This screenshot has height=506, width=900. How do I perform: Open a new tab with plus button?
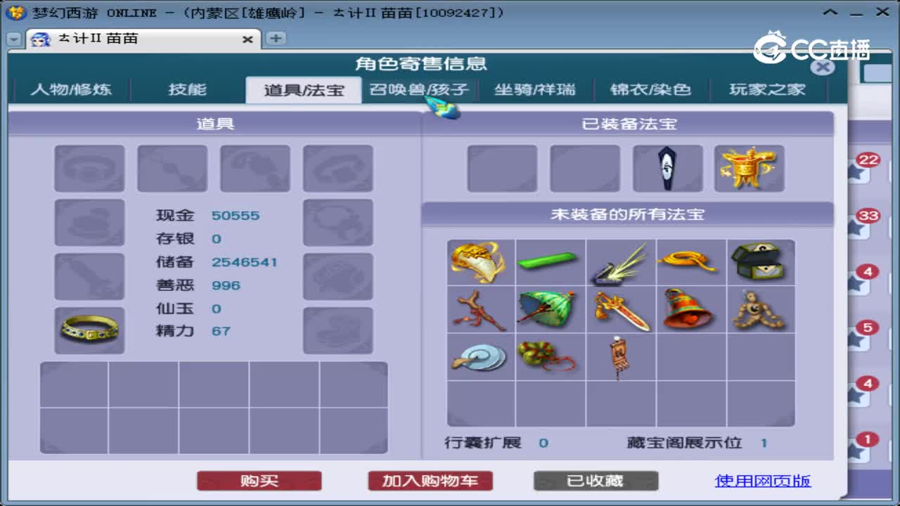pyautogui.click(x=276, y=39)
